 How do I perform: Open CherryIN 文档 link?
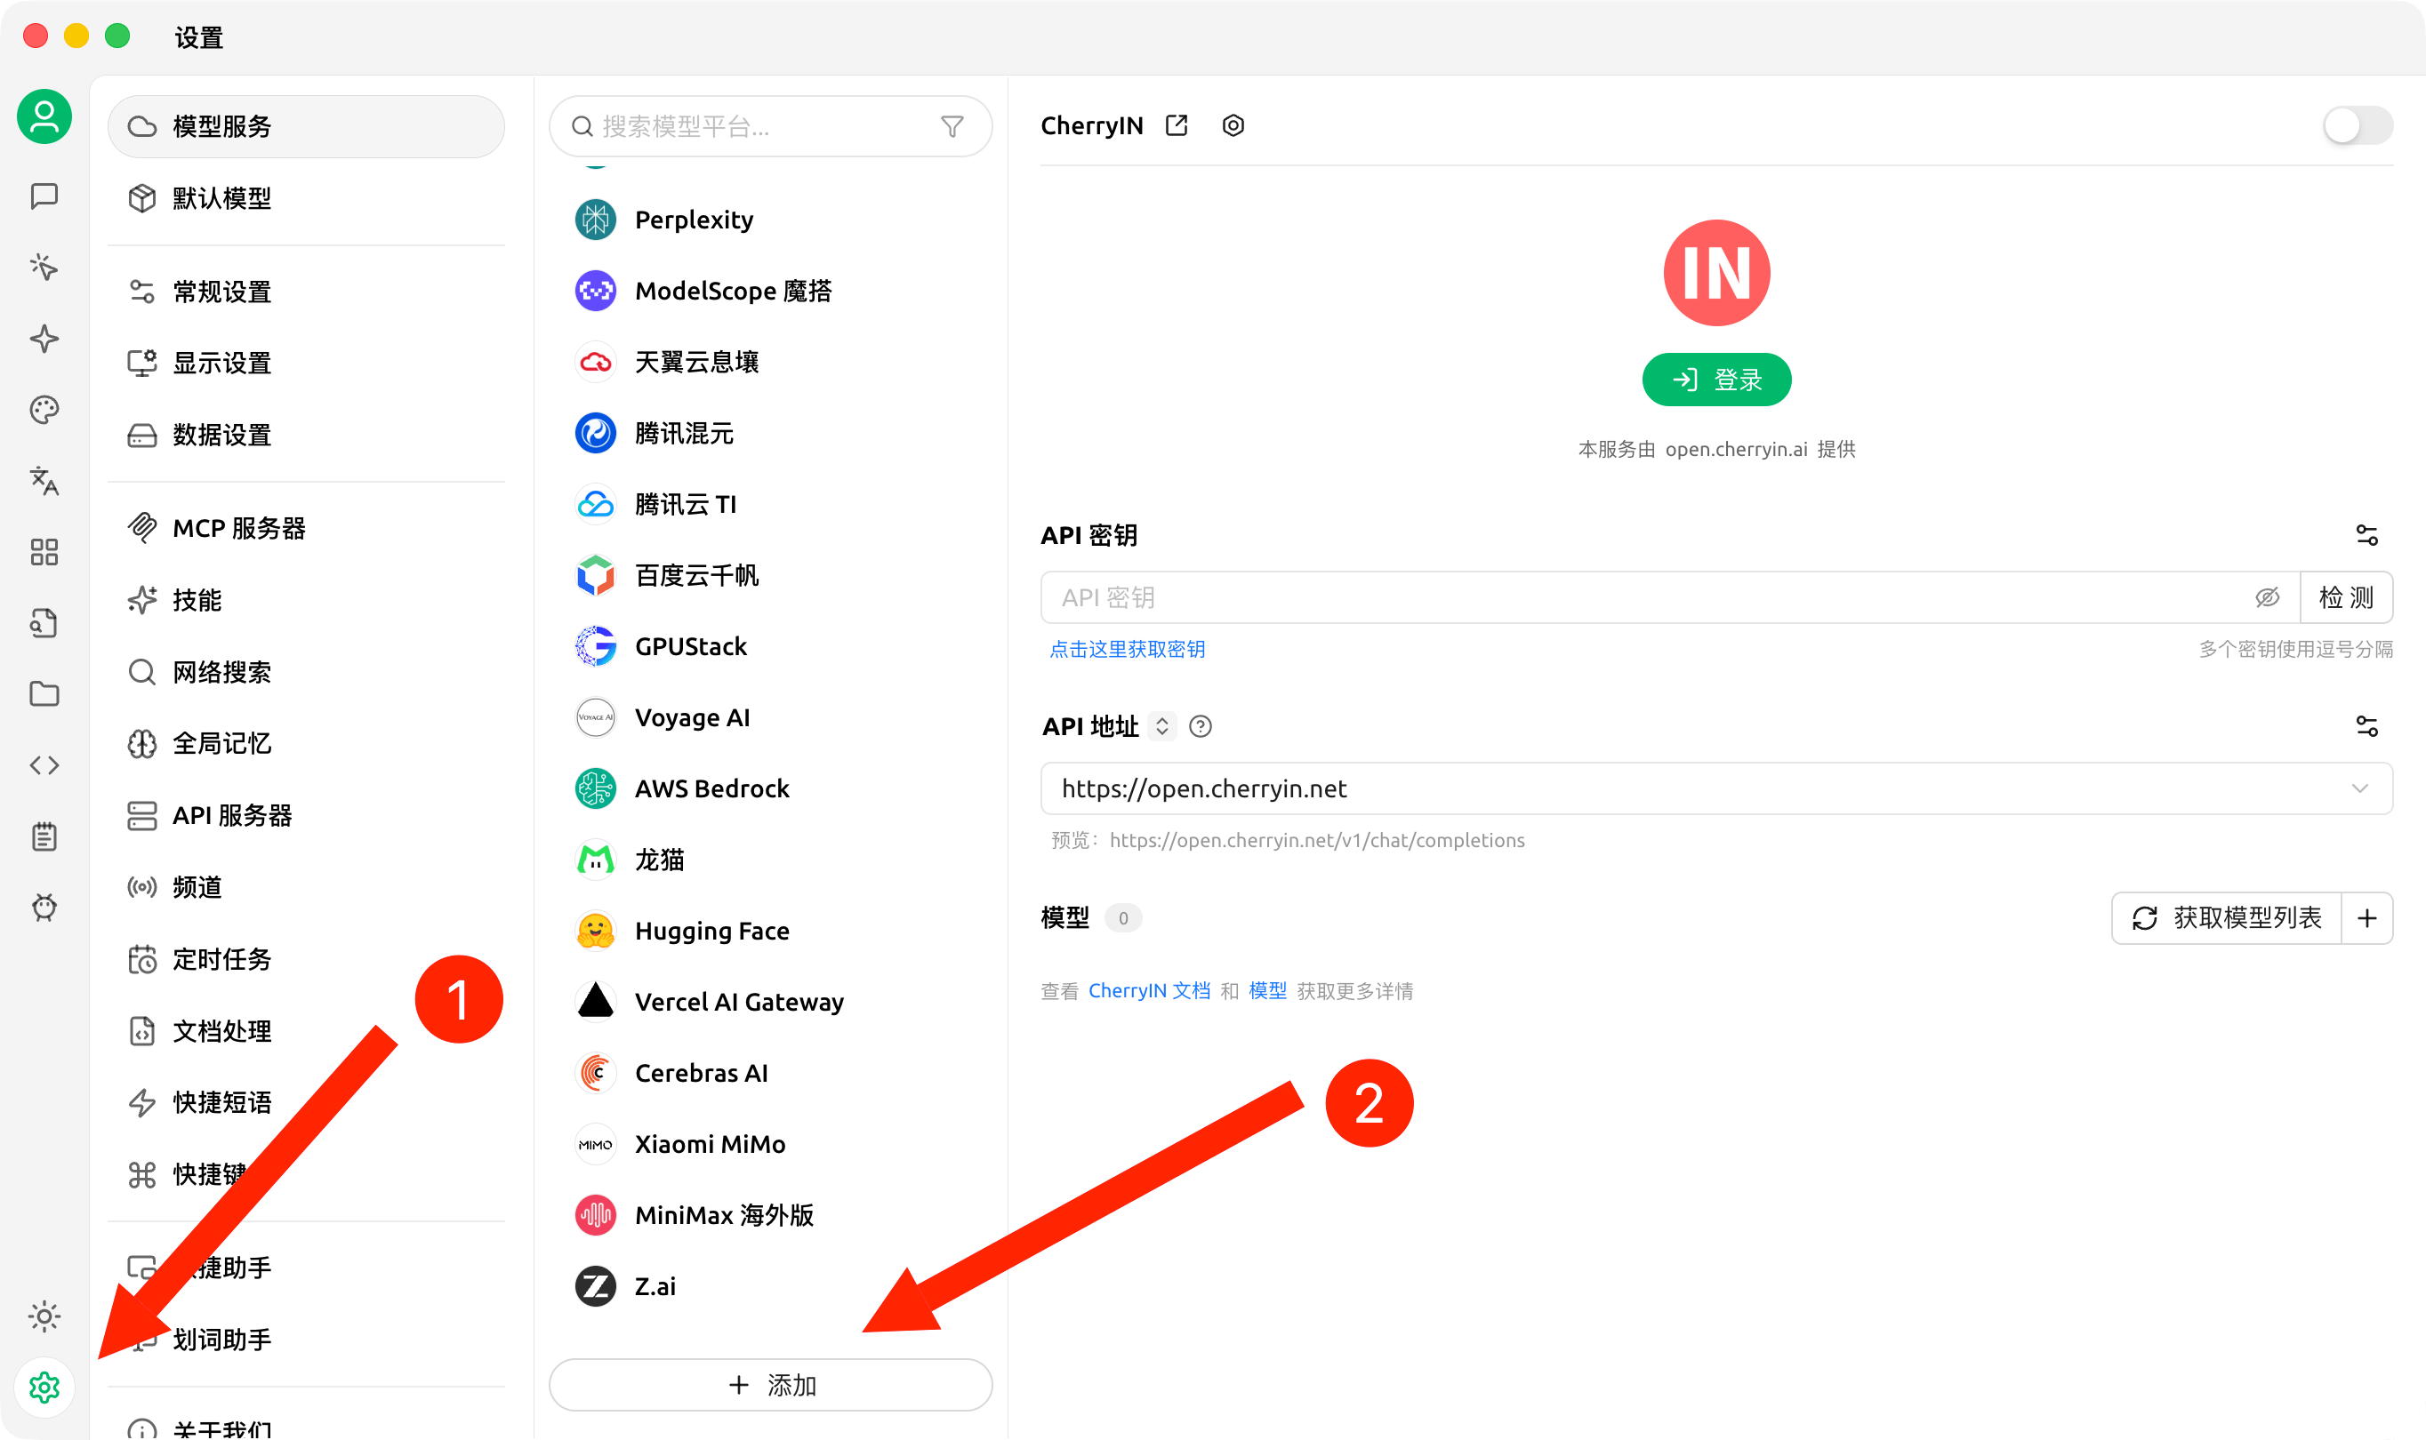[x=1149, y=991]
